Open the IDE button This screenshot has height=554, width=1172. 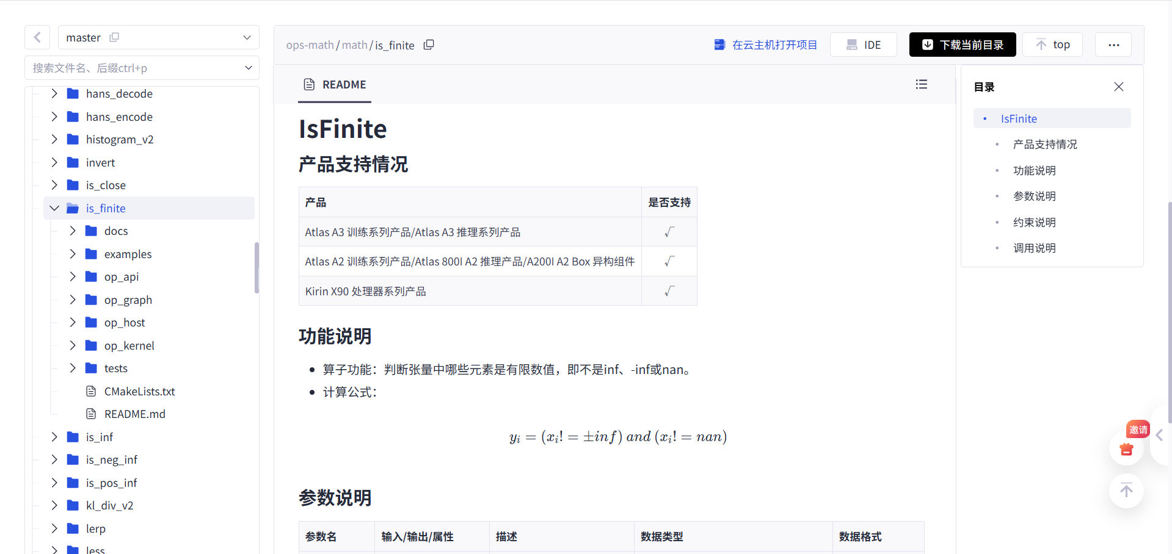click(x=863, y=45)
